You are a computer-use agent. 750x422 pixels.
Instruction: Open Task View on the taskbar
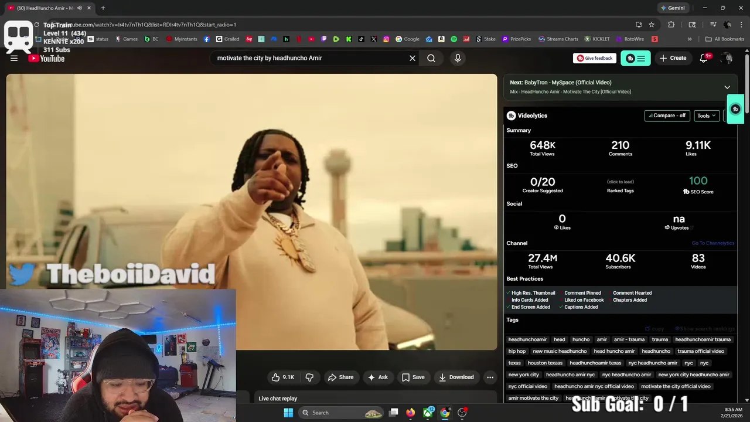(394, 413)
